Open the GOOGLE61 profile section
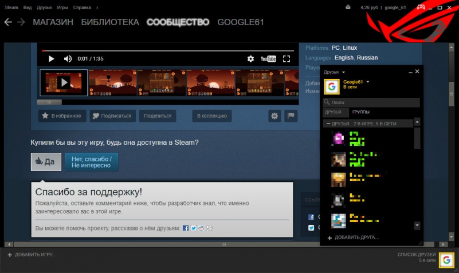This screenshot has width=459, height=273. click(241, 22)
